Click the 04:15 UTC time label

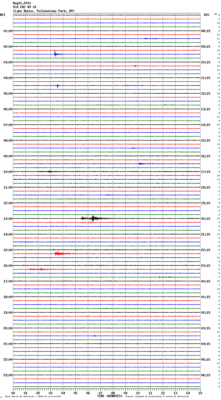pos(206,344)
